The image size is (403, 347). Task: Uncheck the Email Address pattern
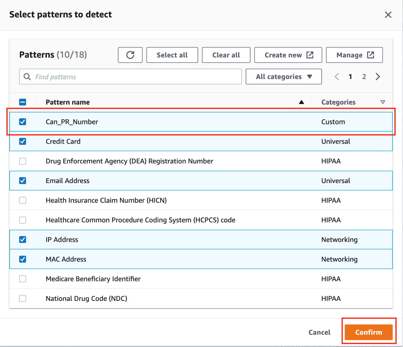23,181
